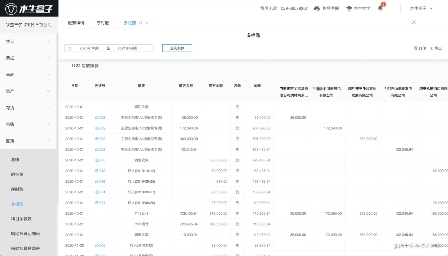Click 渭南热电有限公司 column header
The image size is (448, 256).
pos(327,92)
